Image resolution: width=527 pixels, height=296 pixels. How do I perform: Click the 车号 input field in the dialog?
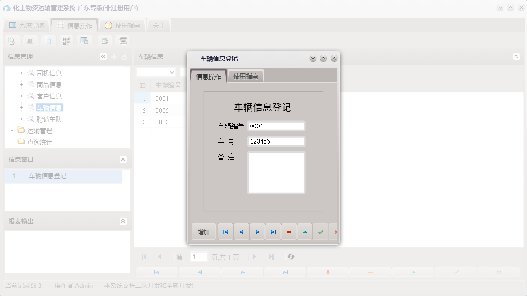(x=276, y=141)
